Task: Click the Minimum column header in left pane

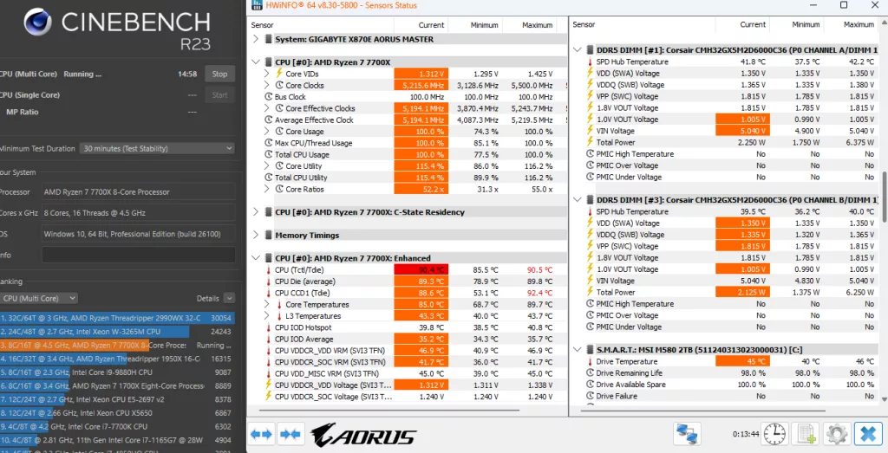Action: [x=474, y=25]
